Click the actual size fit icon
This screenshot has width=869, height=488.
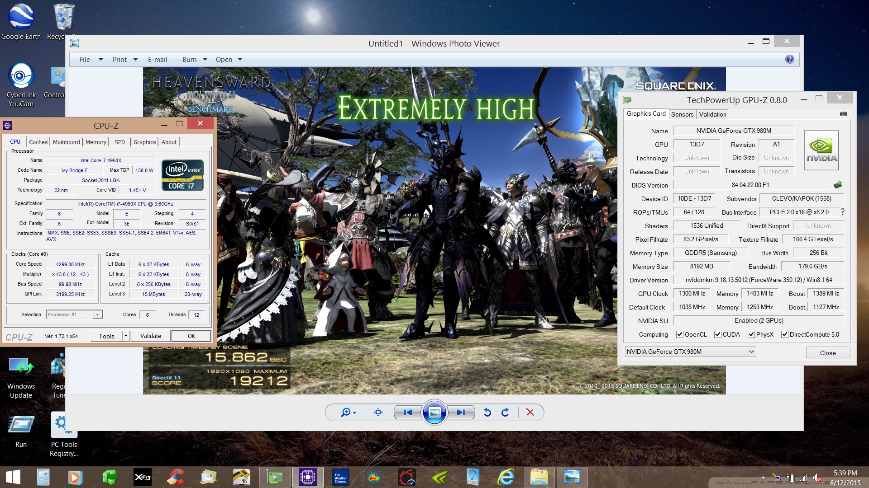[378, 412]
